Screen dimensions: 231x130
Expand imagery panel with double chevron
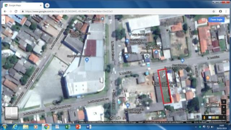(224, 117)
